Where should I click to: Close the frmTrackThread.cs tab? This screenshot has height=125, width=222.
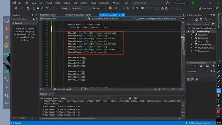point(123,15)
